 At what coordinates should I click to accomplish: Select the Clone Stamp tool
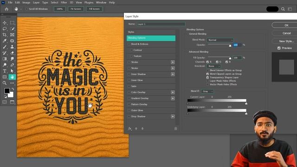coord(12,47)
